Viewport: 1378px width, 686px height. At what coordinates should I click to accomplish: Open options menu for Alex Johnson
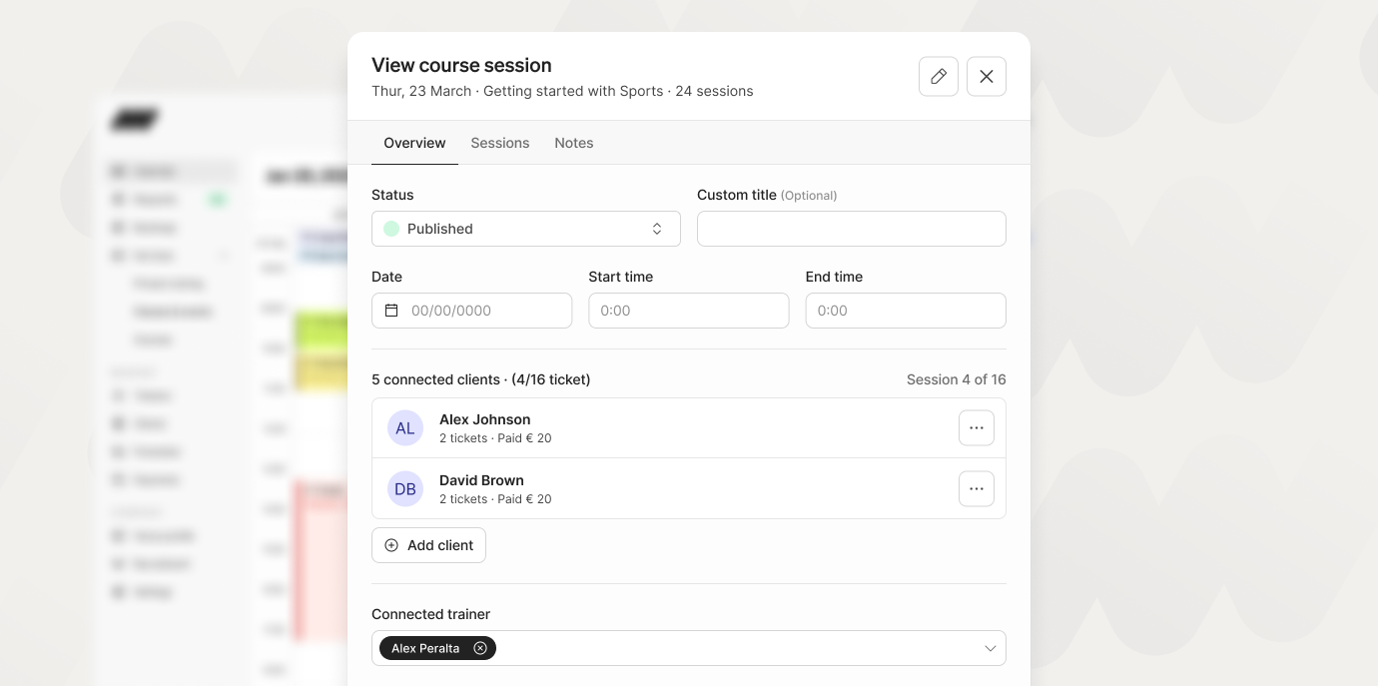click(977, 428)
